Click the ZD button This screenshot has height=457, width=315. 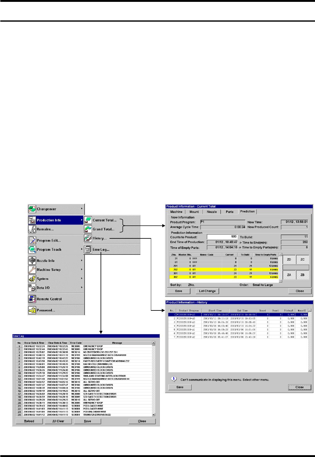pos(289,259)
